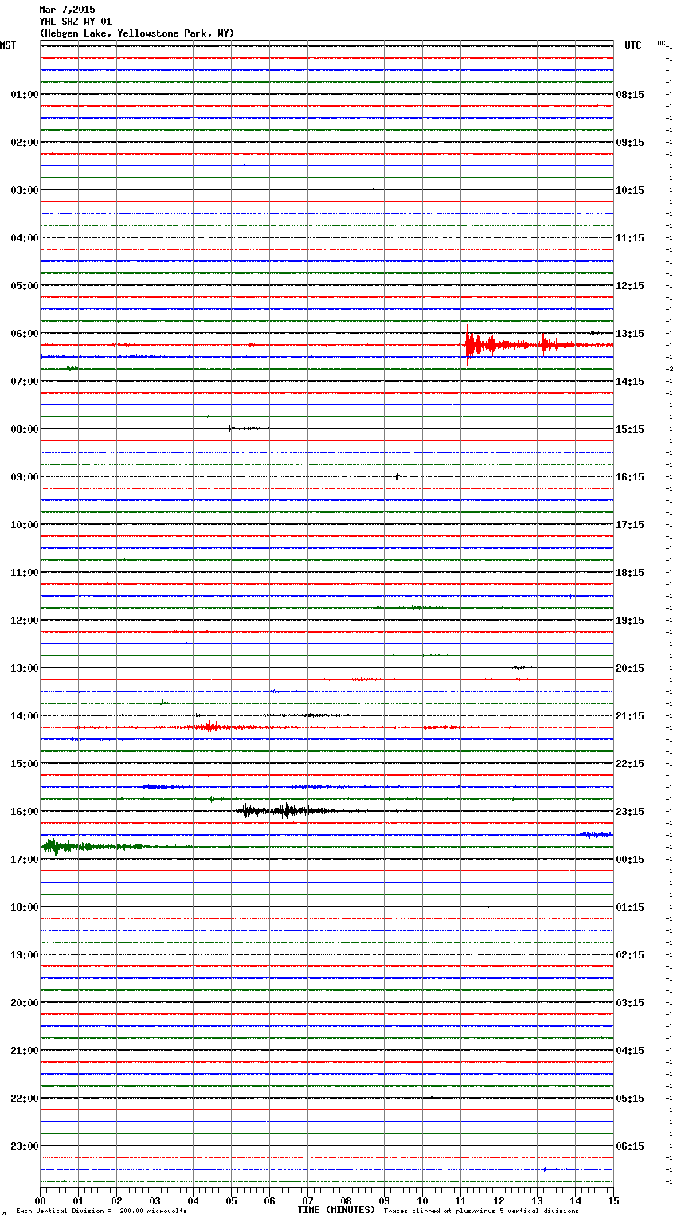Click the large red earthquake waveform onset
Screen dimensions: 677x1222
pos(468,345)
